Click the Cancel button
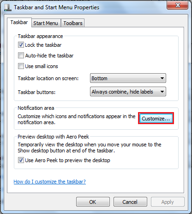 coord(130,202)
